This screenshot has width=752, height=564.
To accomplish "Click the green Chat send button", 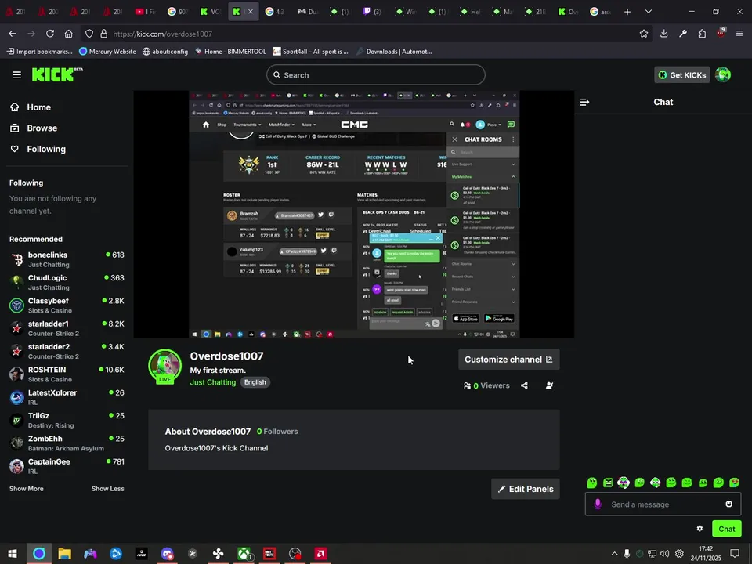I will (726, 529).
